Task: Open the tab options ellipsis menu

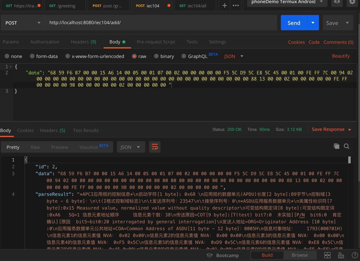Action: pos(236,5)
